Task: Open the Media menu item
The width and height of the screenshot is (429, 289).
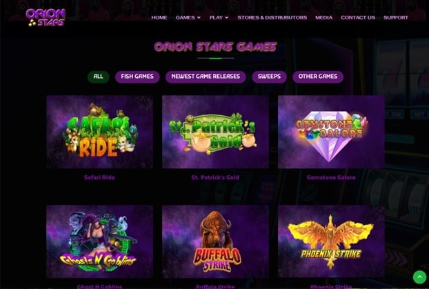Action: pos(324,17)
